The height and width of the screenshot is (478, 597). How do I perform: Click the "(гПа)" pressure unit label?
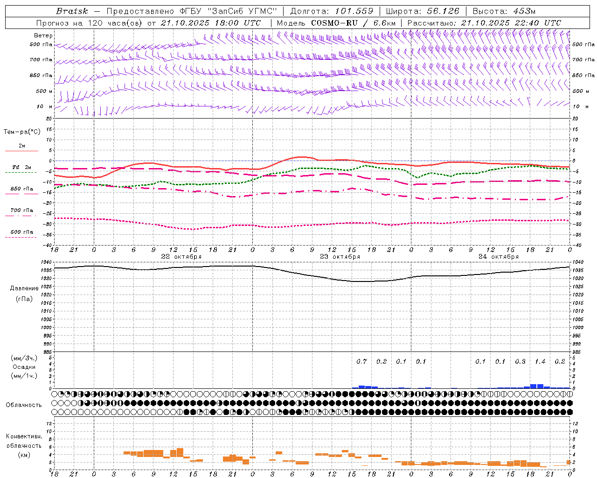(24, 299)
